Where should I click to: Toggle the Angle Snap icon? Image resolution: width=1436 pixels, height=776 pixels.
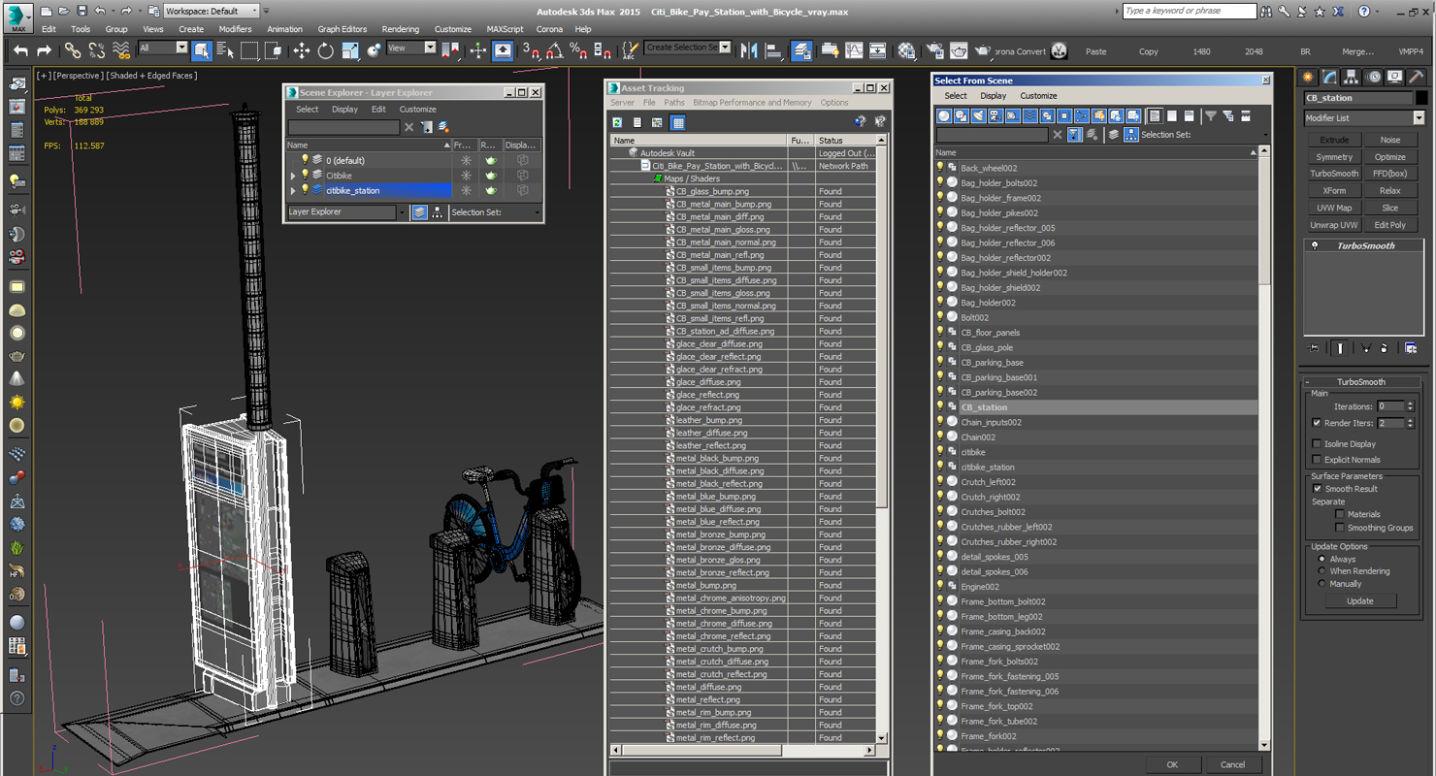pos(554,50)
